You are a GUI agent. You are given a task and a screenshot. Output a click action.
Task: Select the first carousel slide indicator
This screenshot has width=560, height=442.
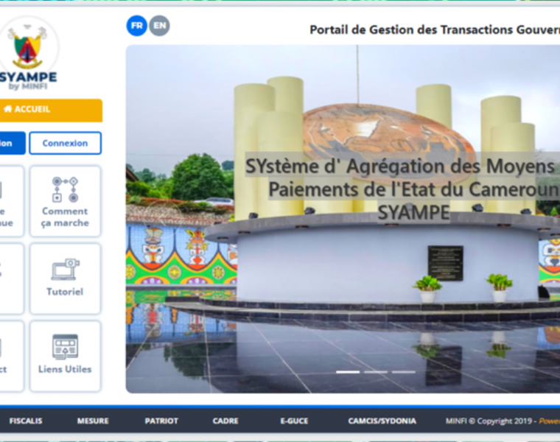(x=348, y=372)
